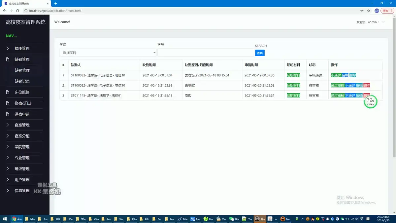Open the 选择学院 dropdown
The image size is (396, 223).
point(108,52)
